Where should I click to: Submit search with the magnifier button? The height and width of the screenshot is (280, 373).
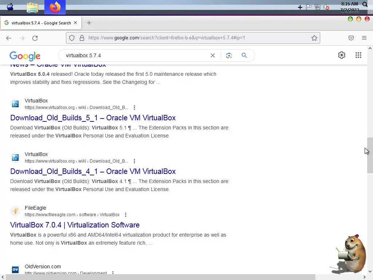coord(244,55)
